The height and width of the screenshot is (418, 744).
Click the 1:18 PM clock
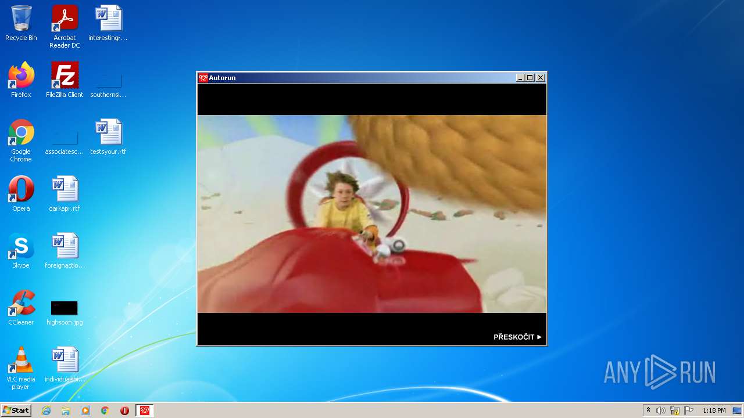pyautogui.click(x=714, y=410)
